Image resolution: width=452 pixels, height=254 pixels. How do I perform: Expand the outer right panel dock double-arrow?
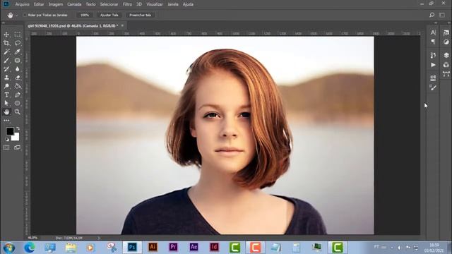449,23
